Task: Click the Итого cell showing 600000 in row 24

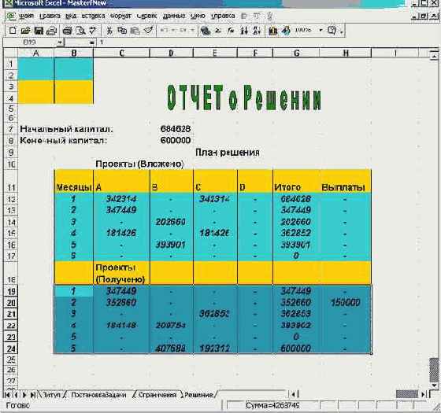Action: pos(296,348)
